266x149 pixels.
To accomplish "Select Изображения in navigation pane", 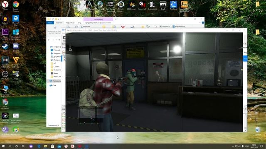I will (x=56, y=60).
